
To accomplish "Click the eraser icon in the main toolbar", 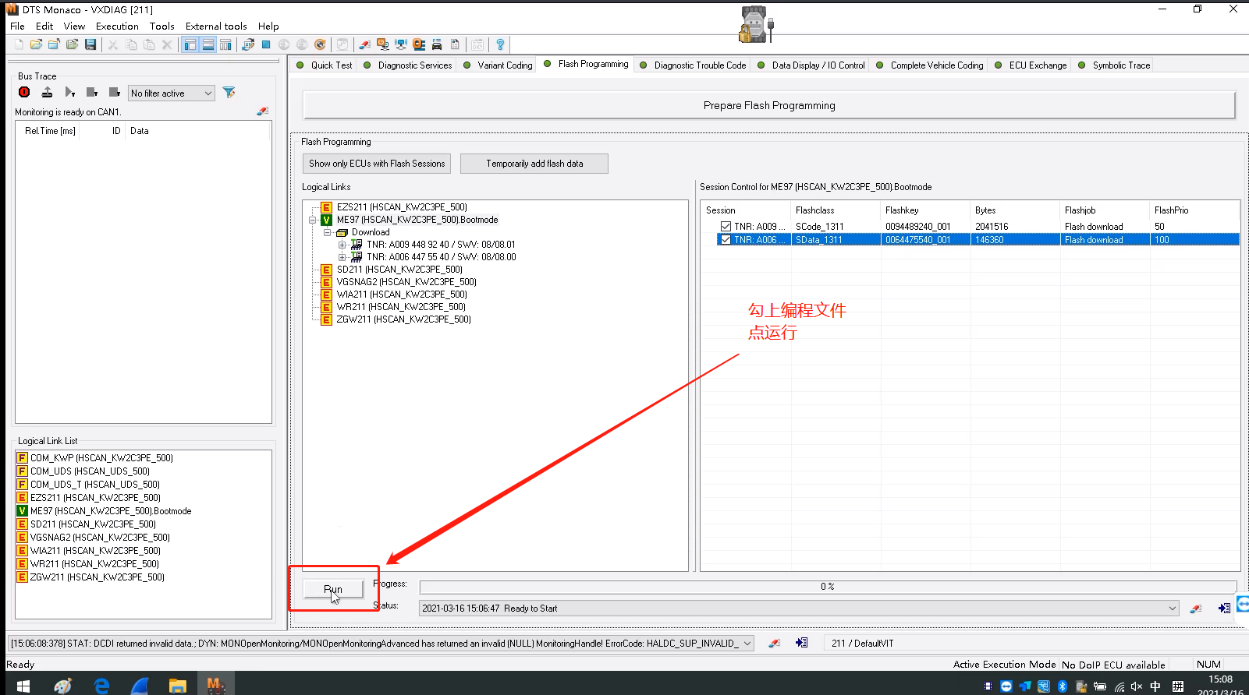I will [364, 44].
